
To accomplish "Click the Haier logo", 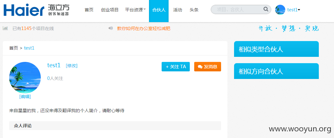I will [x=36, y=10].
